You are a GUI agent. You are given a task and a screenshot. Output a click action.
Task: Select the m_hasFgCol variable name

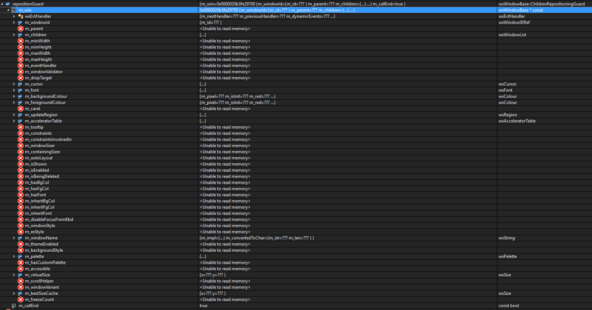click(37, 189)
